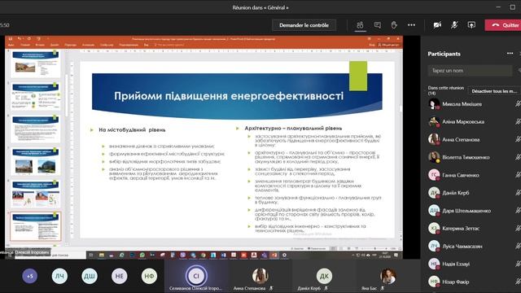The image size is (521, 293).
Task: Toggle Примечания comments in PowerPoint status bar
Action: 317,248
